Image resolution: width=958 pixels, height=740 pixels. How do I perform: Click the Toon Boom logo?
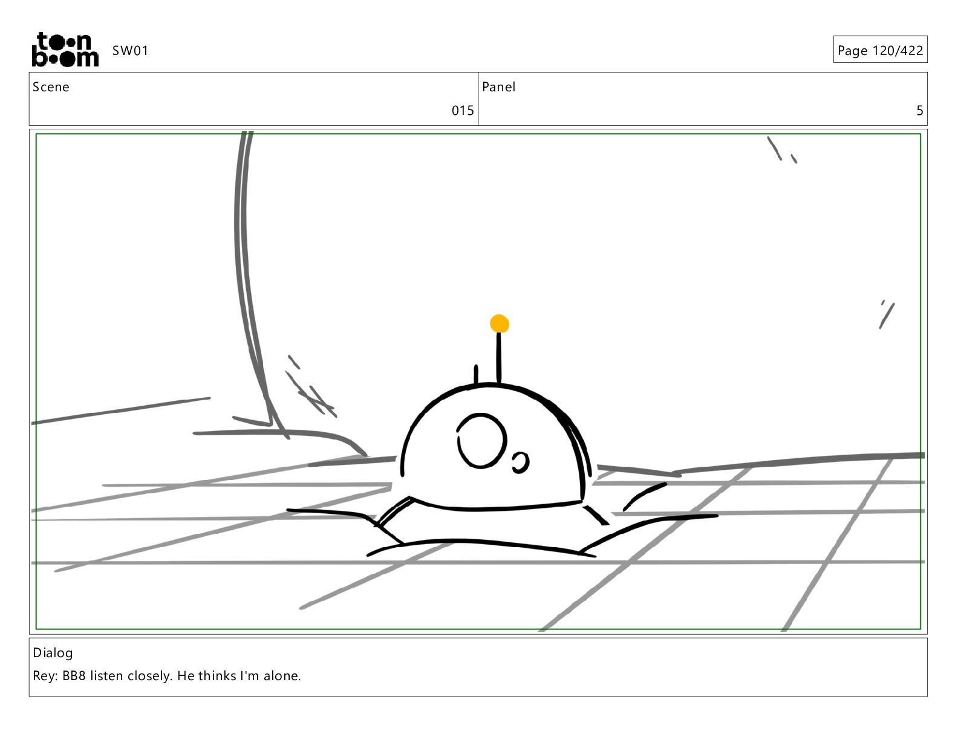click(x=65, y=50)
